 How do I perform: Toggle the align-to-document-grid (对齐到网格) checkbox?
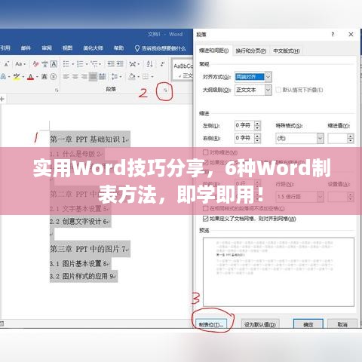pos(205,219)
